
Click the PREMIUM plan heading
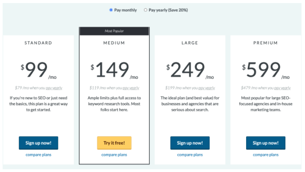265,43
